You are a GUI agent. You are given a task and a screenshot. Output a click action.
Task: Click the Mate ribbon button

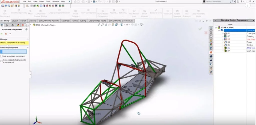click(x=30, y=12)
